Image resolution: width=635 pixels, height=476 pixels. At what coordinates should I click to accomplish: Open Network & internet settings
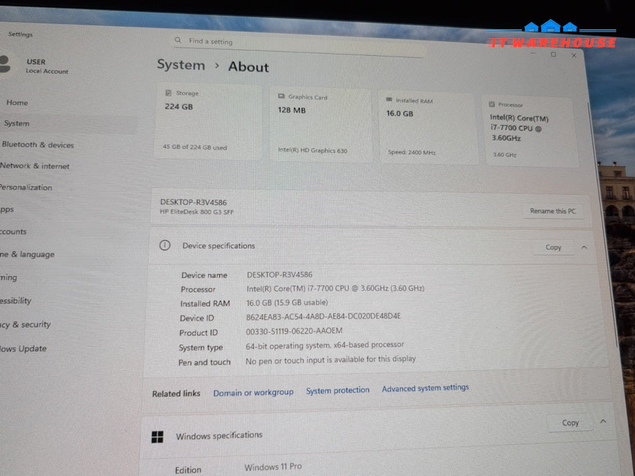click(35, 166)
